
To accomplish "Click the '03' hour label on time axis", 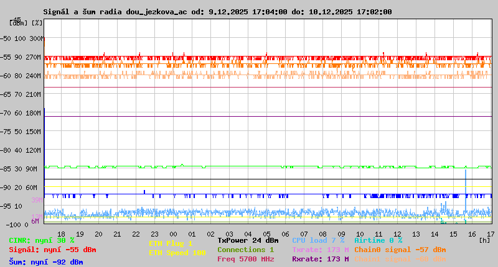I will click(229, 234).
